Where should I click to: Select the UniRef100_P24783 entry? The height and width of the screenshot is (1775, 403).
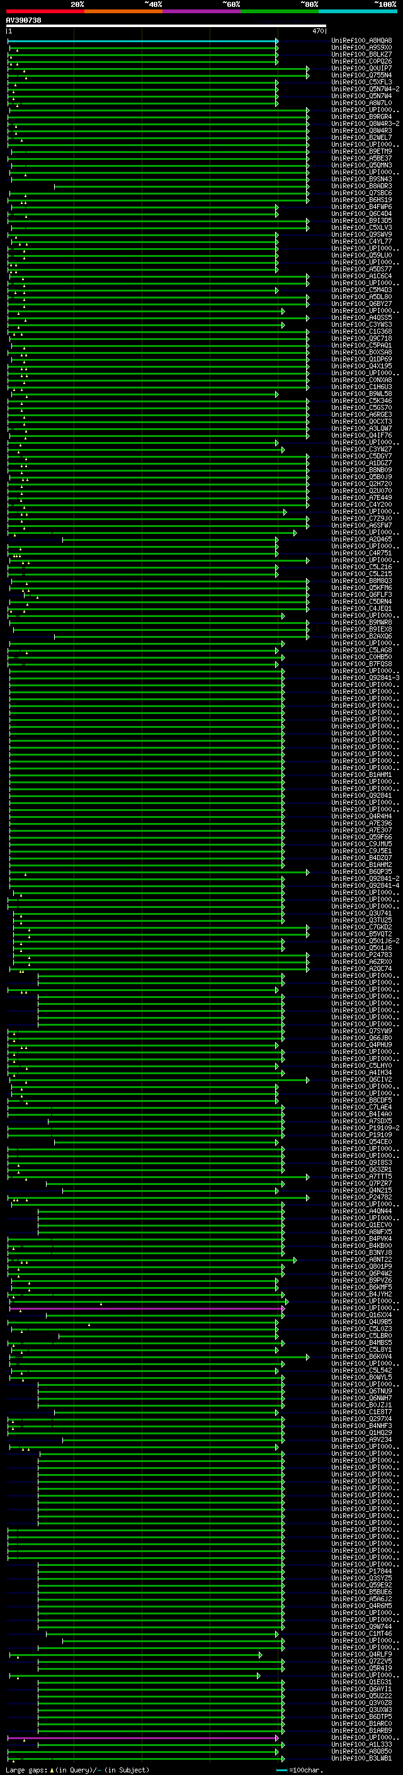361,955
